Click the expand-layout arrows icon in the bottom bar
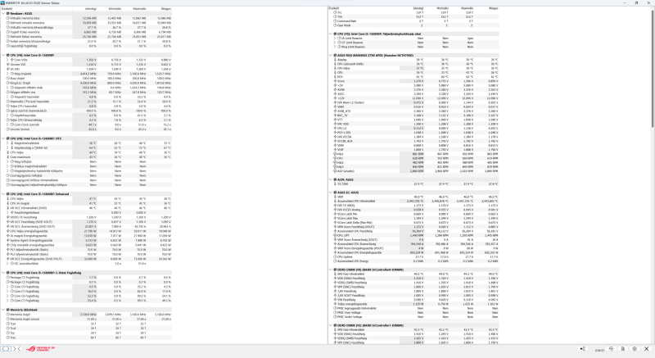Image resolution: width=655 pixels, height=358 pixels. 6,348
